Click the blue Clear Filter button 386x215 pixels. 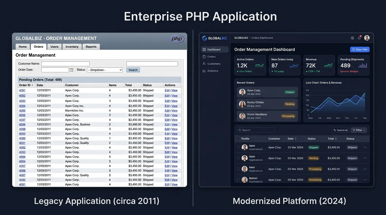[360, 50]
